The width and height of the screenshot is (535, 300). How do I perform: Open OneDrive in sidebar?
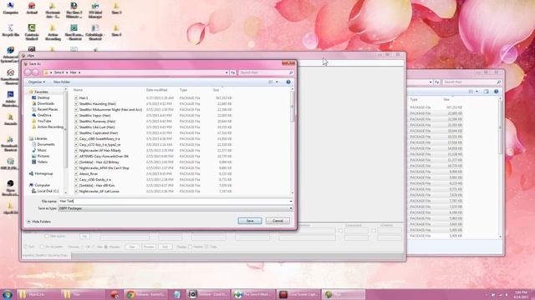(42, 115)
